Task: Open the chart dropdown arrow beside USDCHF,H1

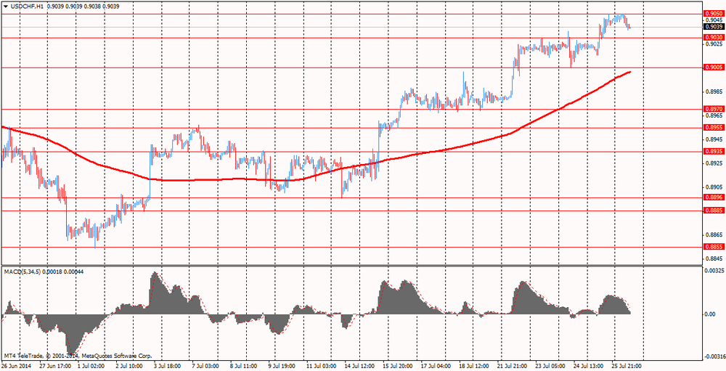Action: click(6, 6)
